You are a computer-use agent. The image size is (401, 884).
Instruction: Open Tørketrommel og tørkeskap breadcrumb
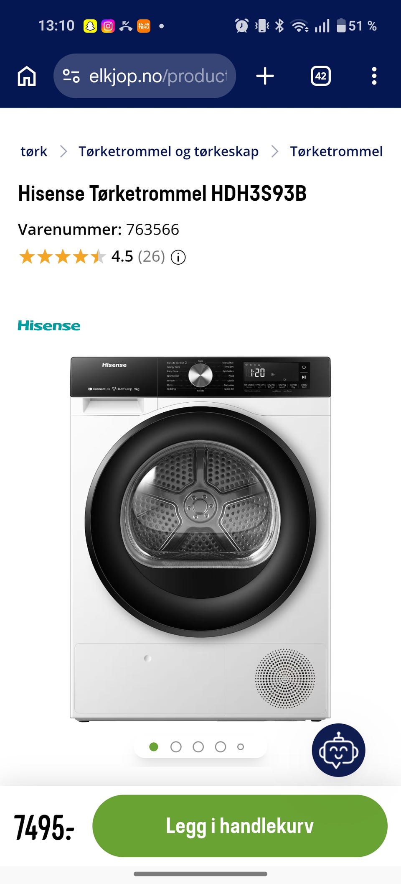pyautogui.click(x=168, y=151)
